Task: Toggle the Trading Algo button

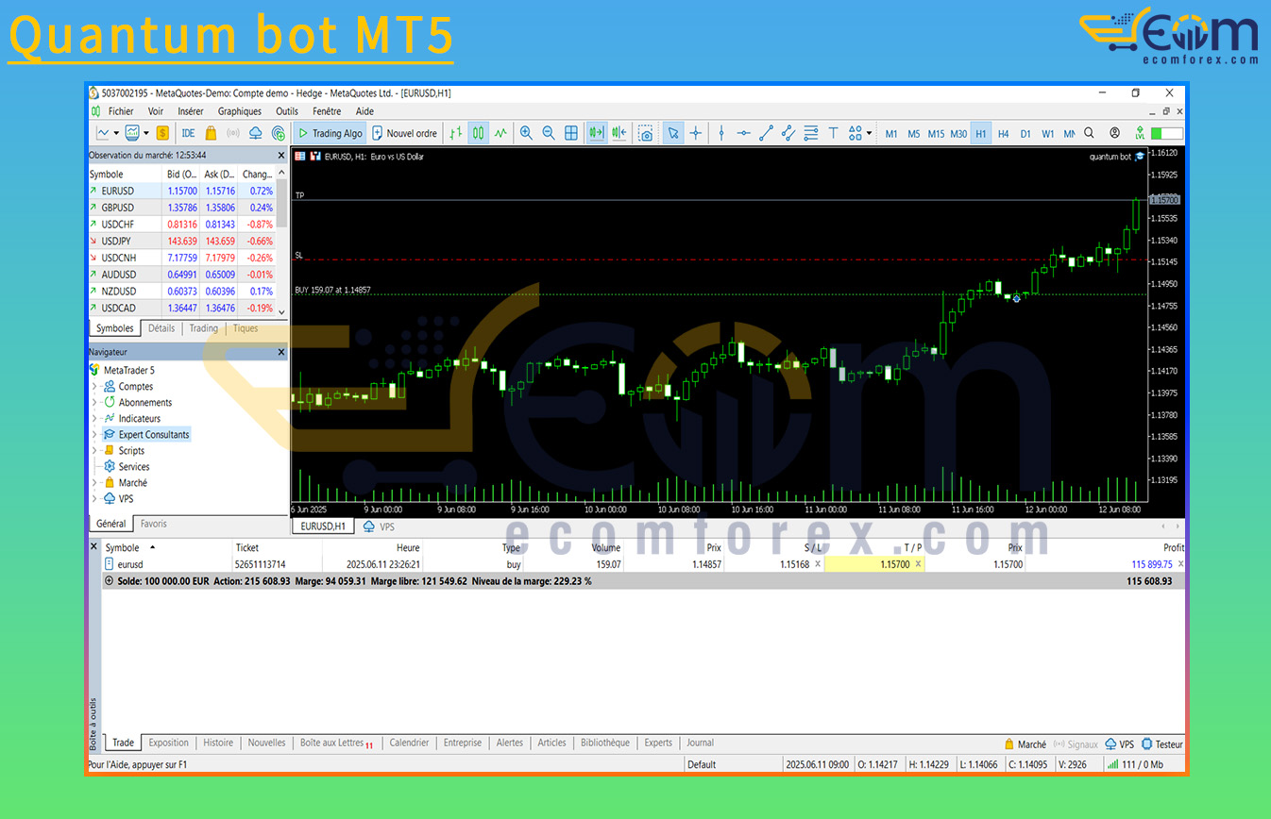Action: point(330,133)
